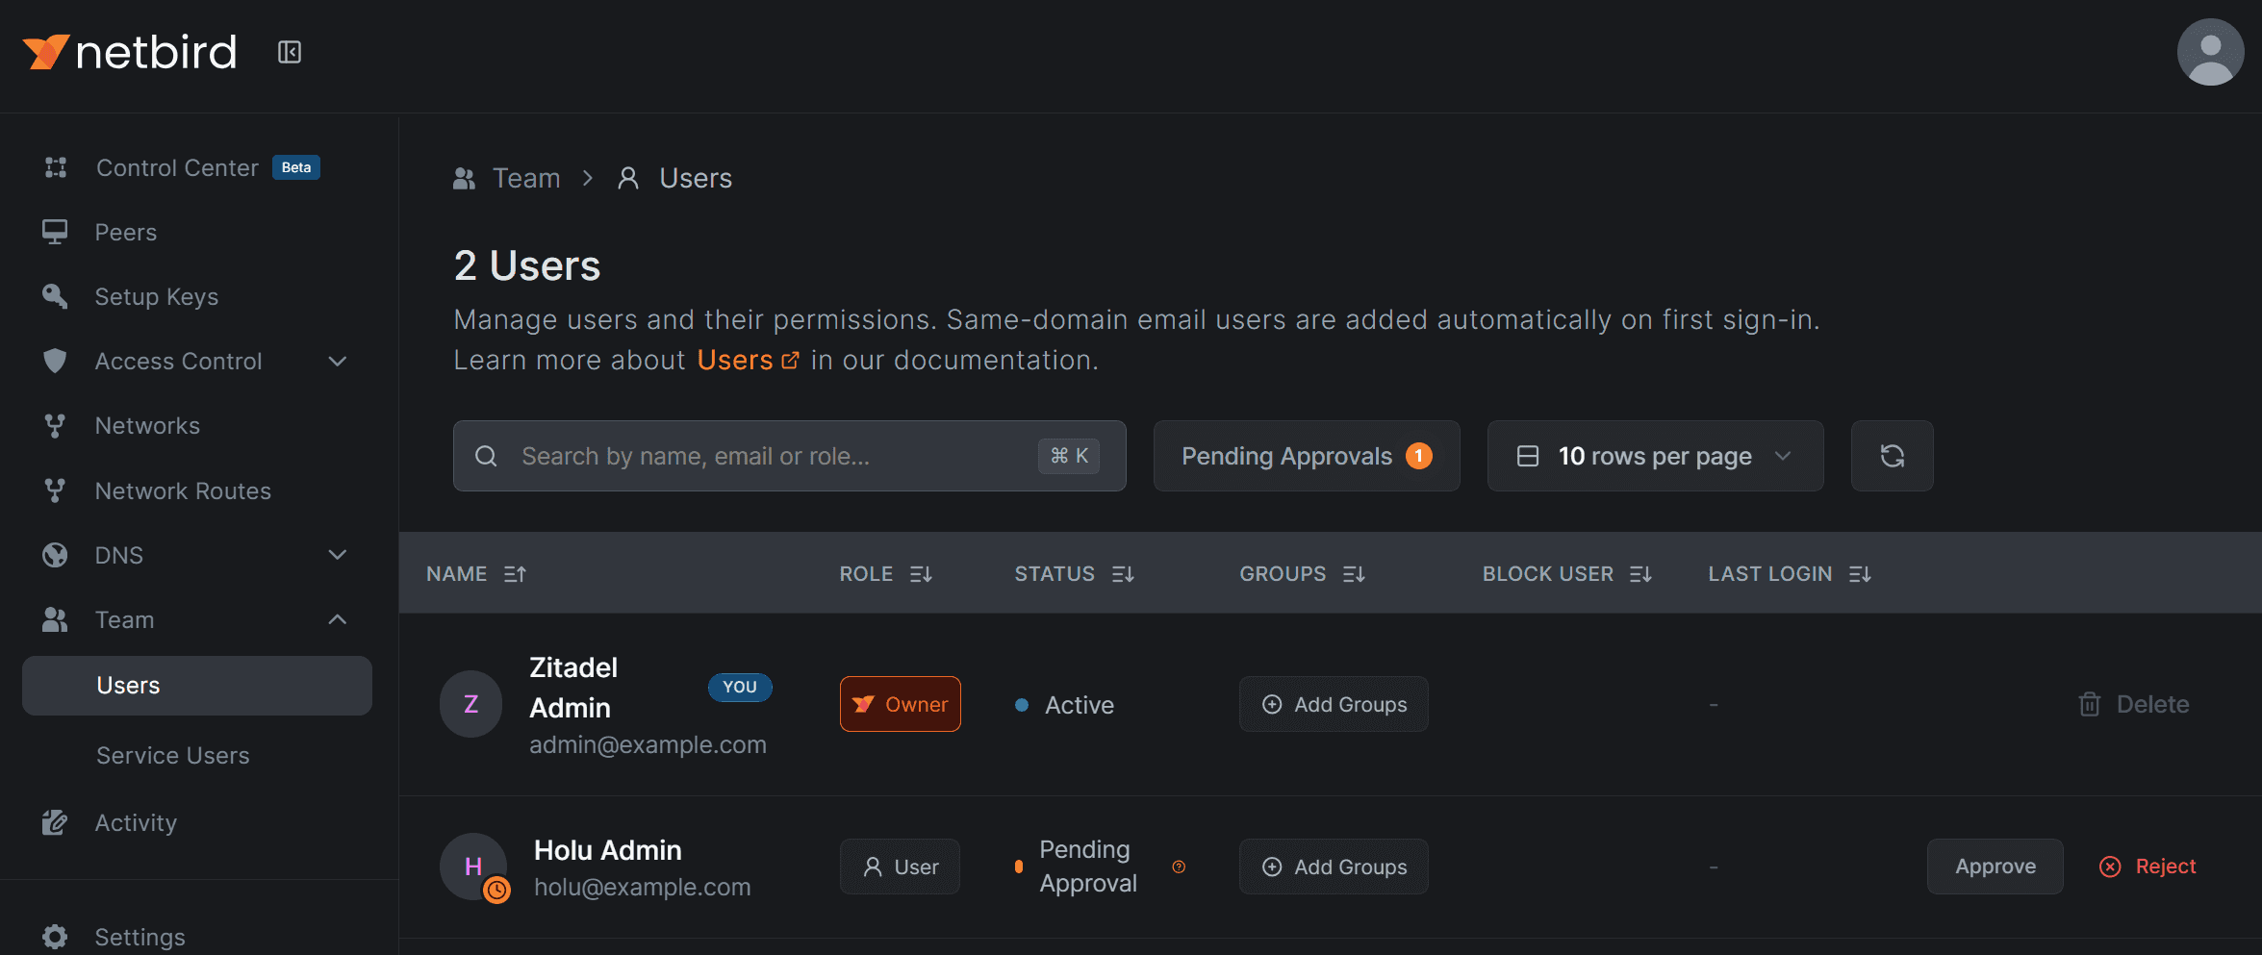2262x955 pixels.
Task: Click the refresh table icon button
Action: pyautogui.click(x=1892, y=456)
